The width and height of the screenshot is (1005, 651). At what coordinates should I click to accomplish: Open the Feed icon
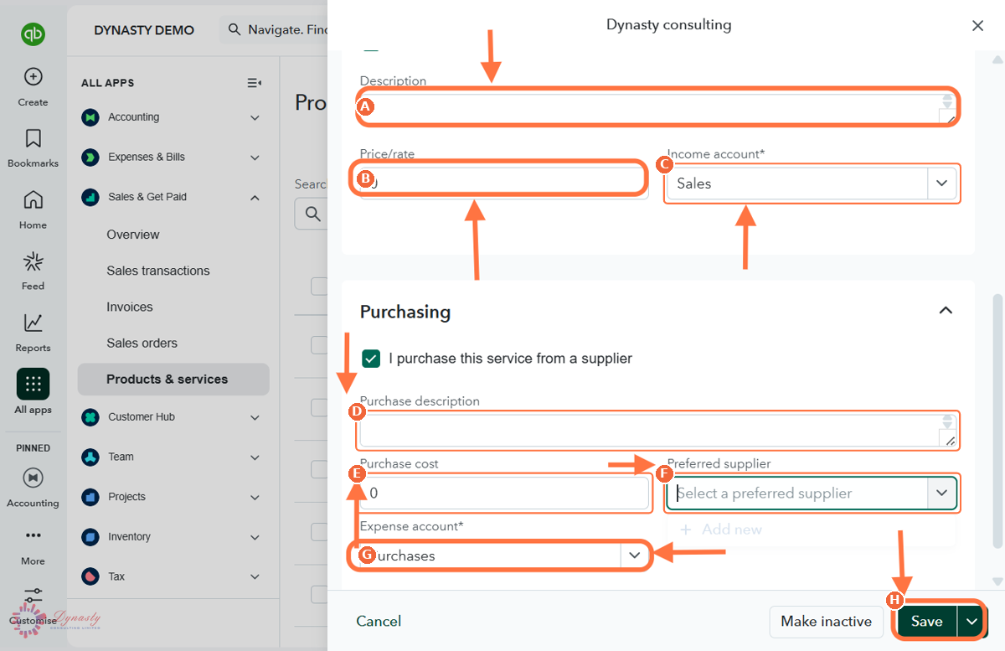pos(33,261)
